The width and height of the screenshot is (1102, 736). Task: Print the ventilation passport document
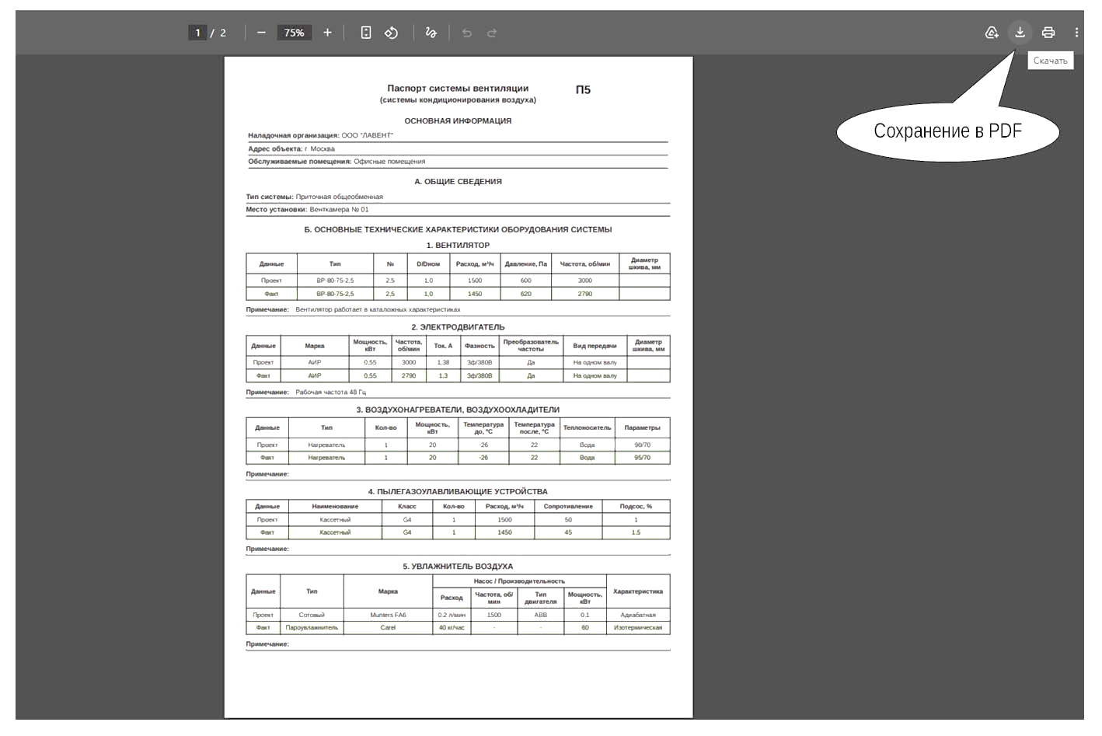tap(1048, 33)
